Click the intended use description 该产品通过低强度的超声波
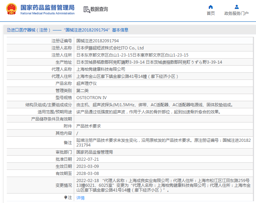 (148, 112)
